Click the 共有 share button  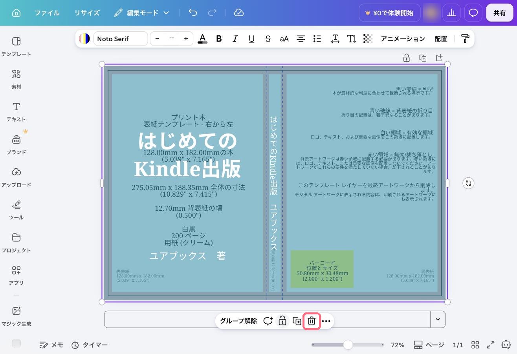(500, 13)
